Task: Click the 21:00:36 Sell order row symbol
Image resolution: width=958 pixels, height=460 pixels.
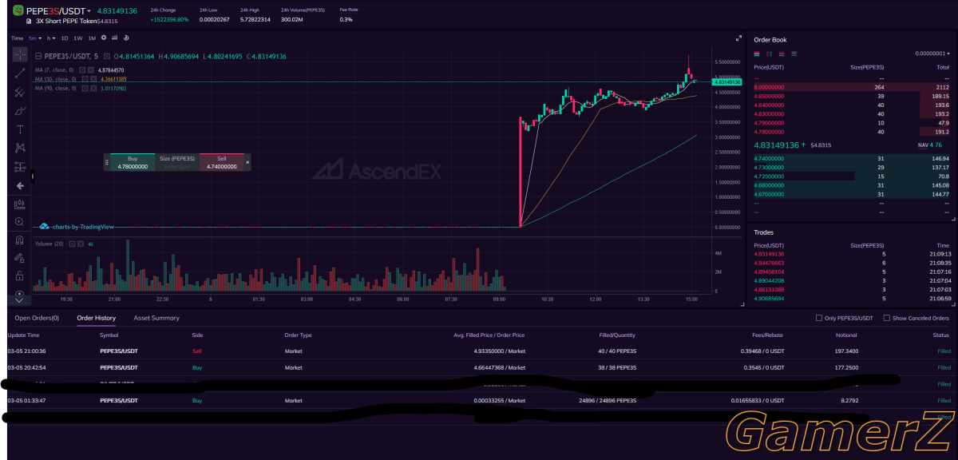Action: click(118, 351)
